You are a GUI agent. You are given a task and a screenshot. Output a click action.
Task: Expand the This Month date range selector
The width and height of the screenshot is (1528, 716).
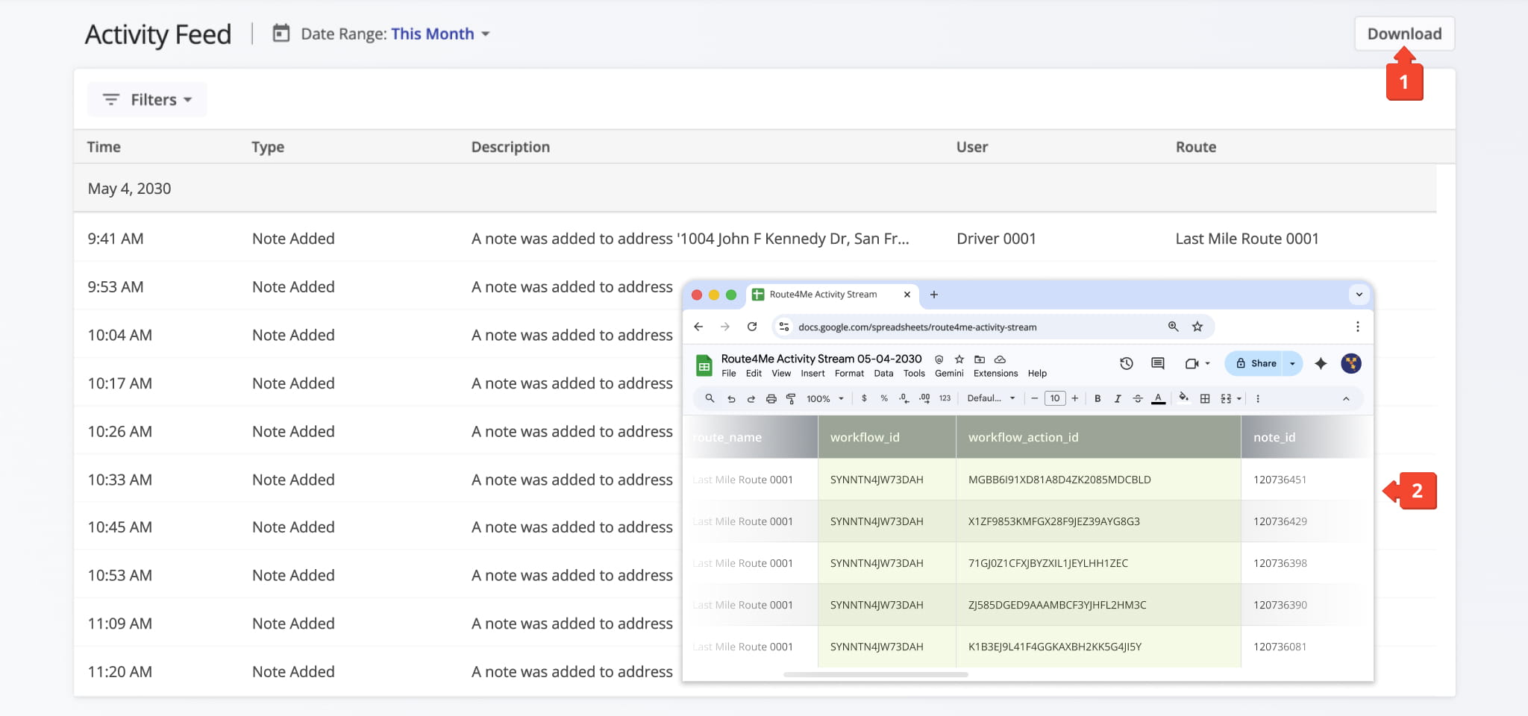pyautogui.click(x=439, y=34)
